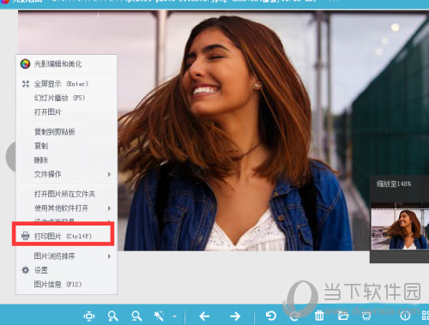Screen dimensions: 429x325
Task: Zoom out with the magnifier minus icon
Action: tap(136, 316)
